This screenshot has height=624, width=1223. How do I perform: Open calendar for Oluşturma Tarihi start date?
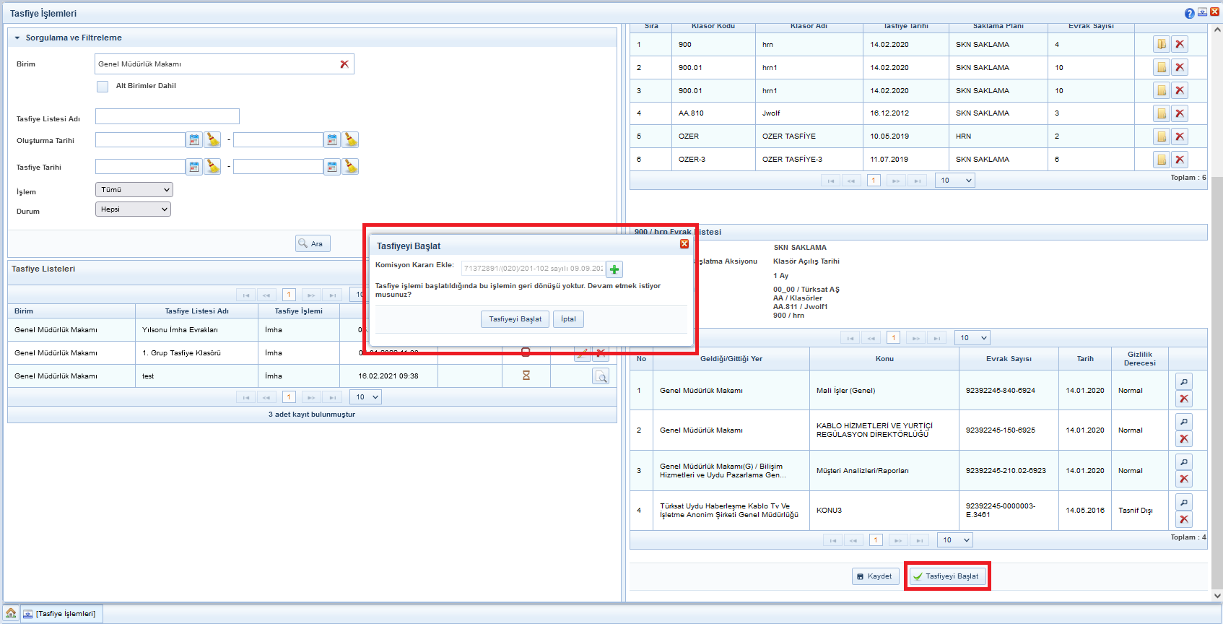194,140
